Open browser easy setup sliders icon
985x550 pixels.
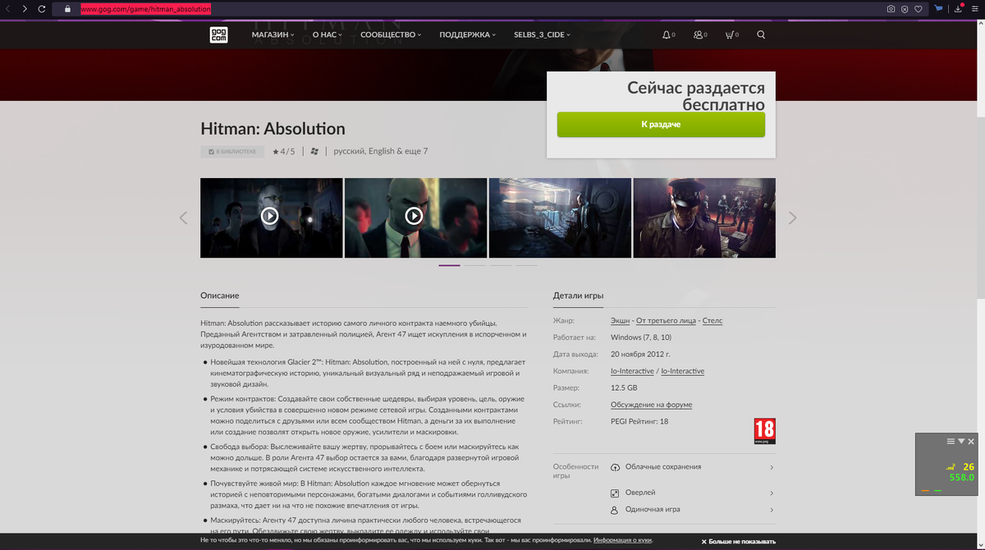point(976,9)
